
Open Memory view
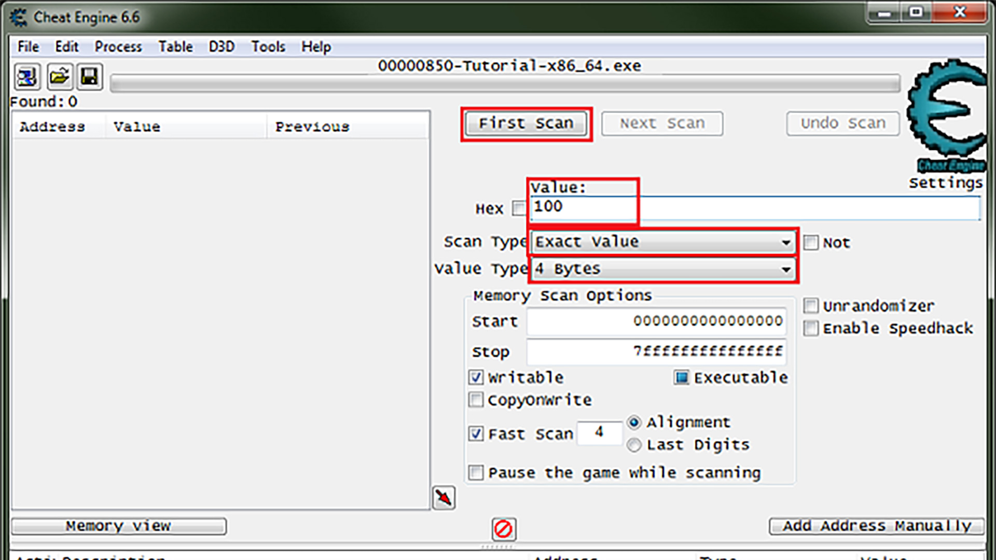click(119, 526)
